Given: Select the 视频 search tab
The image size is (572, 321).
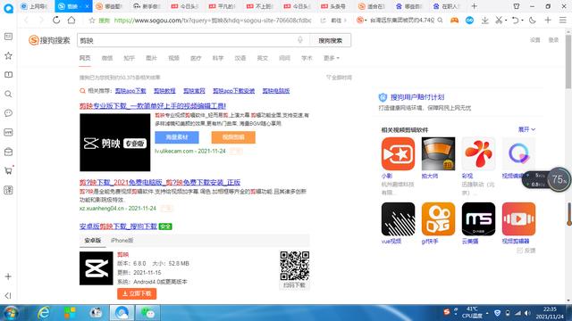Looking at the screenshot, I should pos(173,58).
